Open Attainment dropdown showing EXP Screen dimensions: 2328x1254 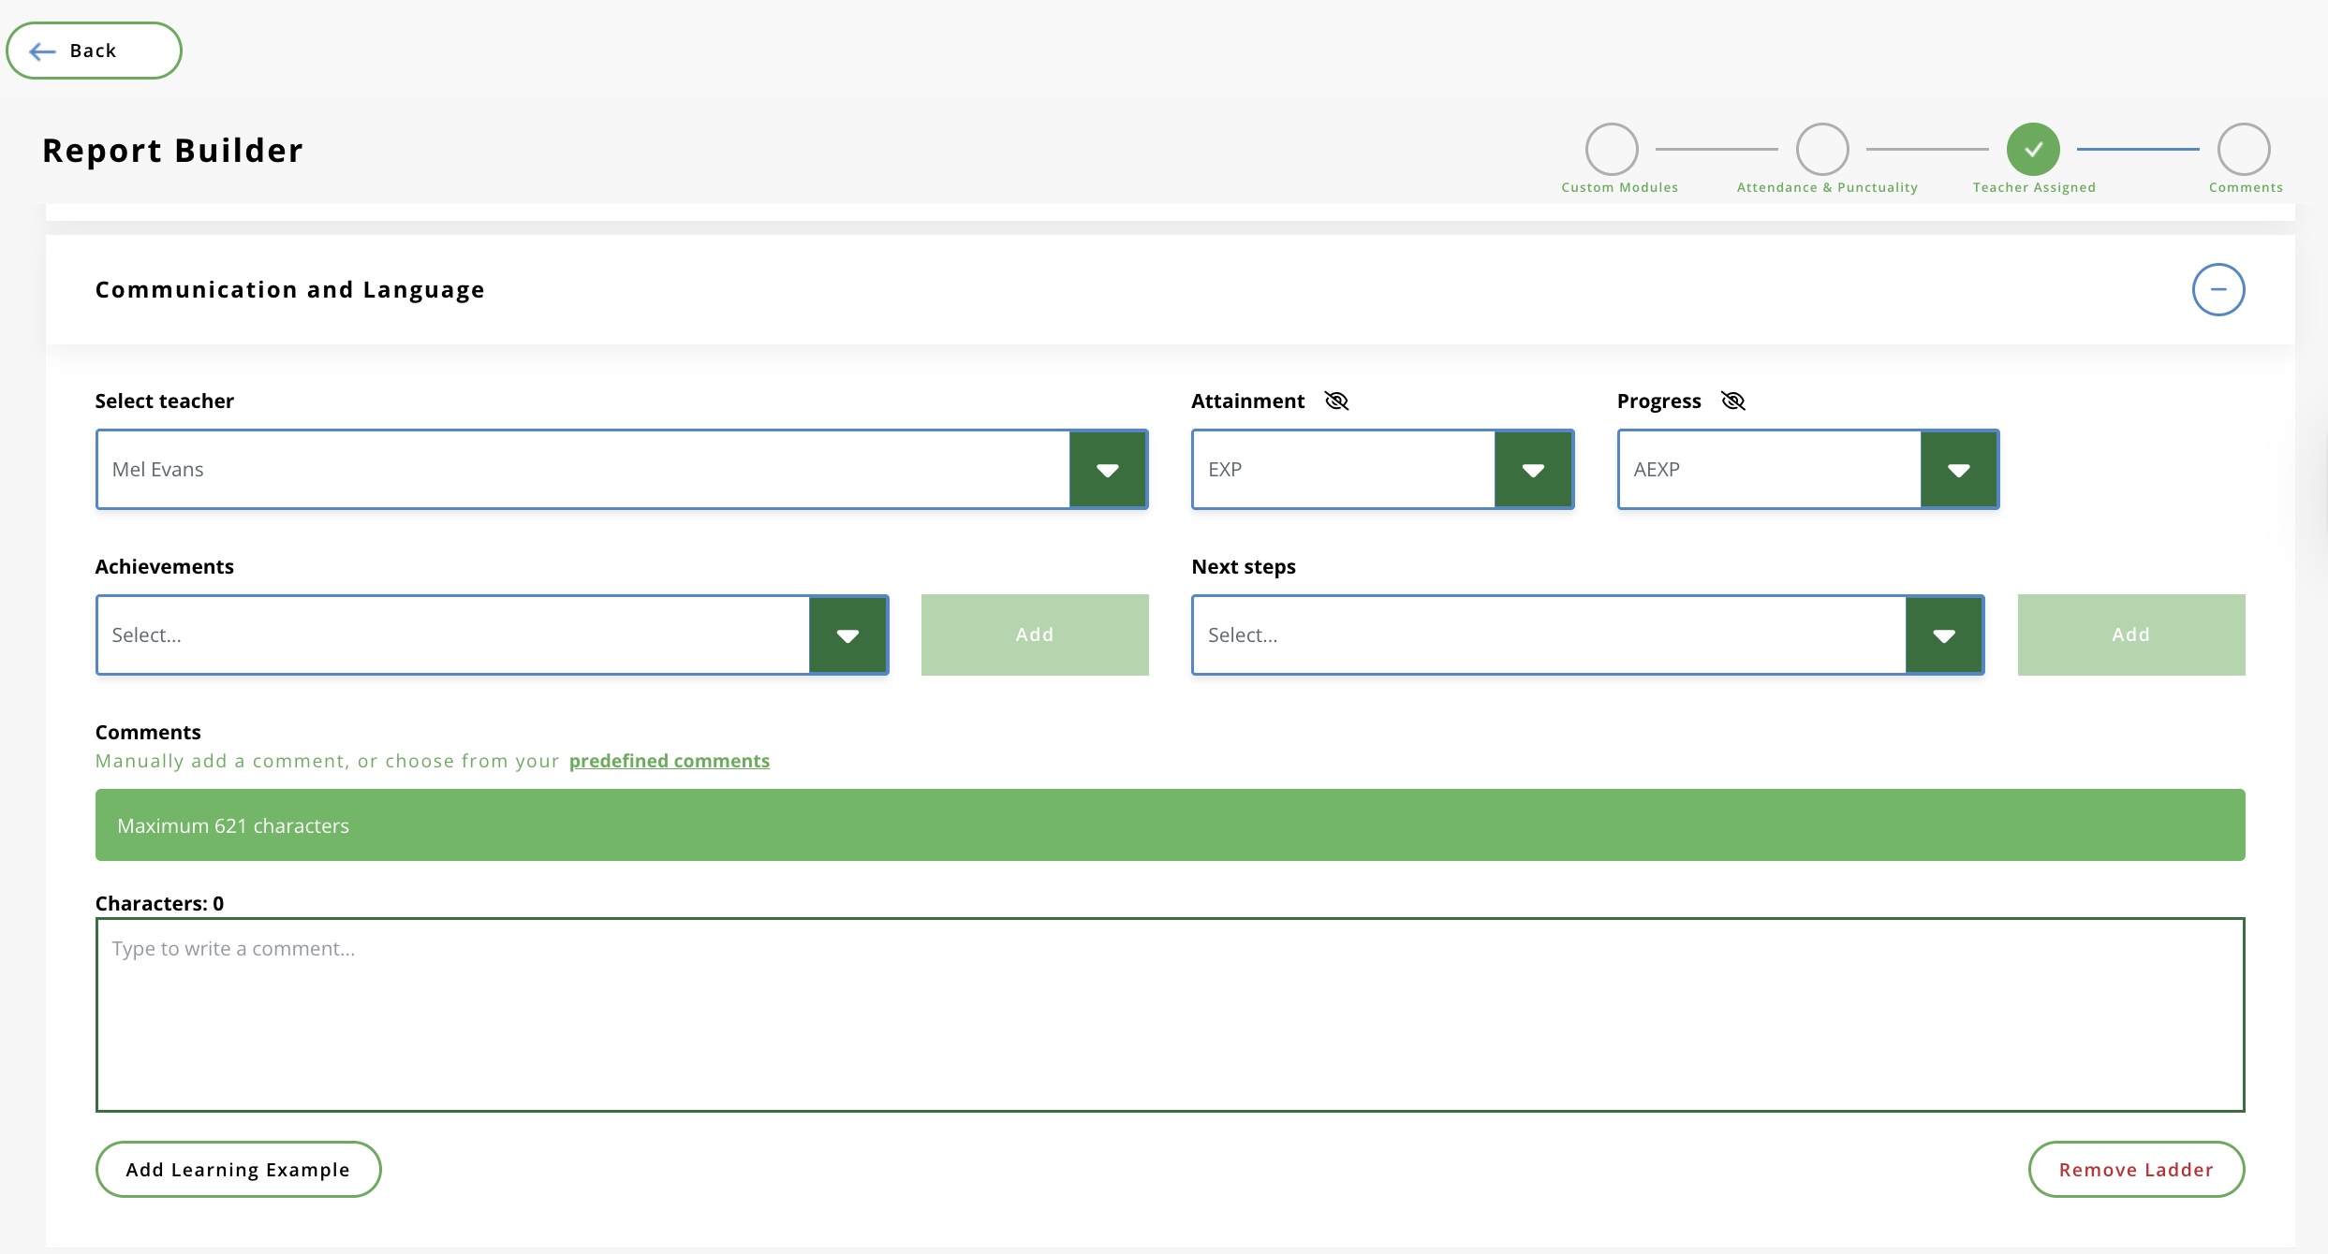(x=1533, y=470)
